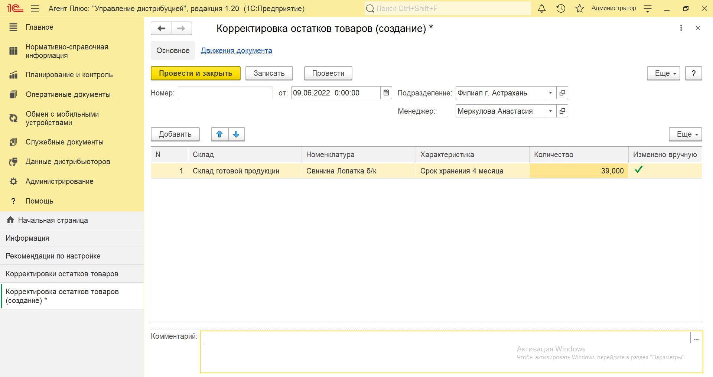
Task: Click the Комментарий text field
Action: (x=445, y=352)
